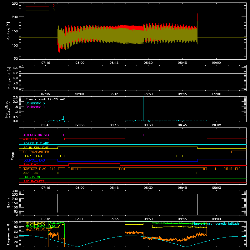Click the 08:15 label under Roll period plot
The height and width of the screenshot is (250, 250).
[x=114, y=94]
